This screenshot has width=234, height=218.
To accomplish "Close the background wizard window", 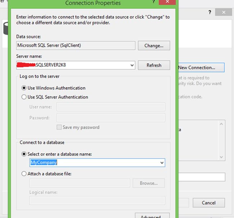I will (224, 12).
